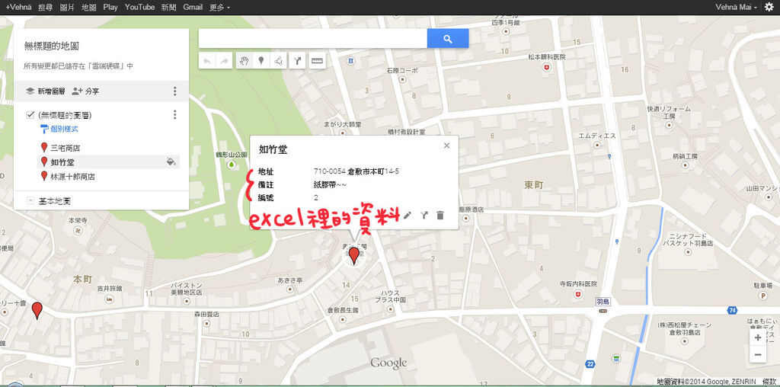Click the undo arrow in the map toolbar
The width and height of the screenshot is (780, 387).
tap(207, 61)
